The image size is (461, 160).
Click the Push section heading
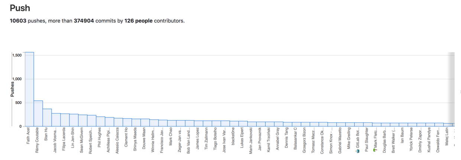point(20,8)
